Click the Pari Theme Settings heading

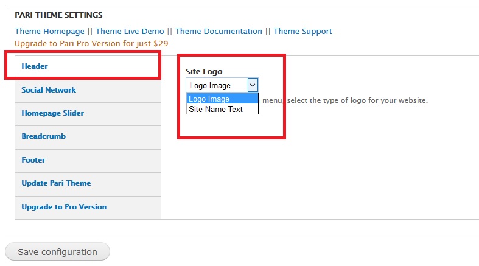(x=58, y=15)
